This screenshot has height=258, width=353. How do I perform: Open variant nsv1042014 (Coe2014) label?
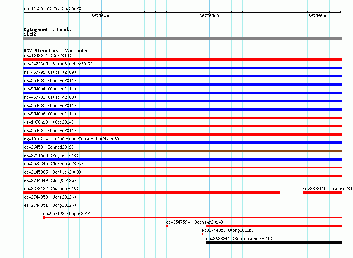pos(48,55)
